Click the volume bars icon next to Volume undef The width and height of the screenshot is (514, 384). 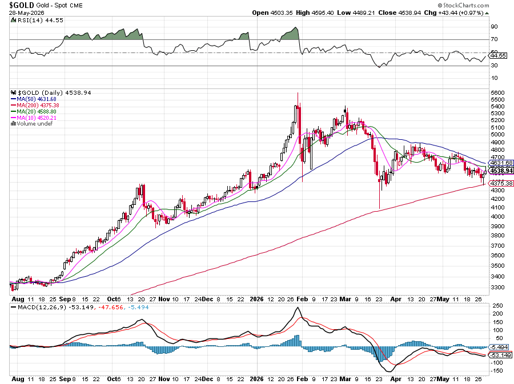coord(14,123)
